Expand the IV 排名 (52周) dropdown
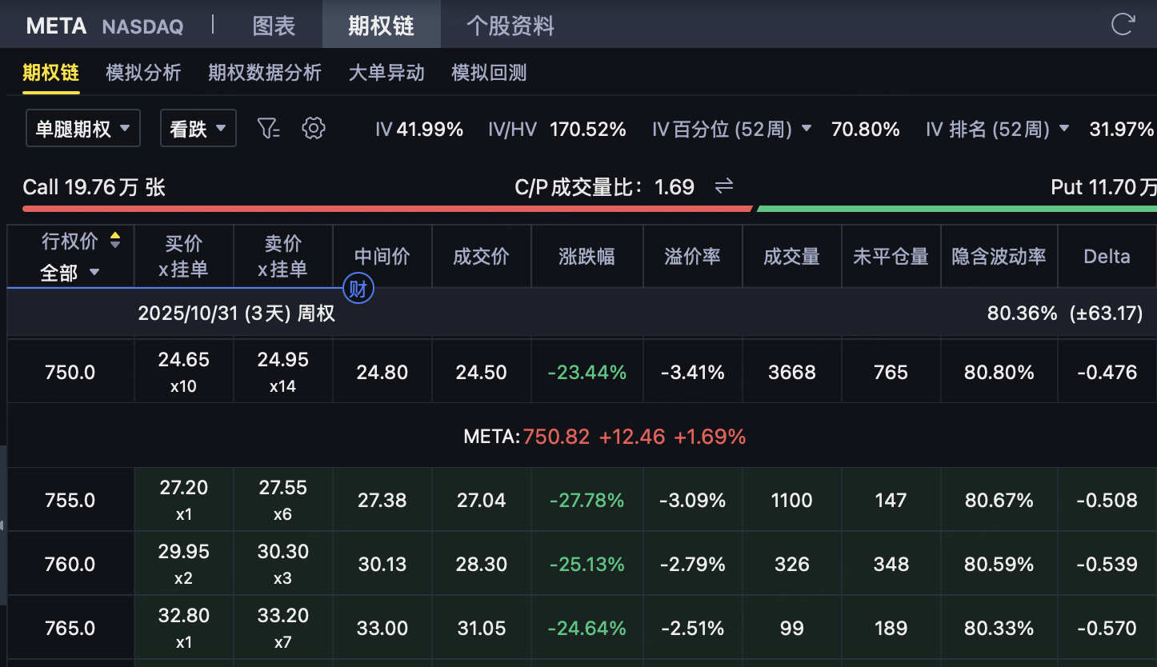Image resolution: width=1157 pixels, height=667 pixels. click(x=1063, y=129)
